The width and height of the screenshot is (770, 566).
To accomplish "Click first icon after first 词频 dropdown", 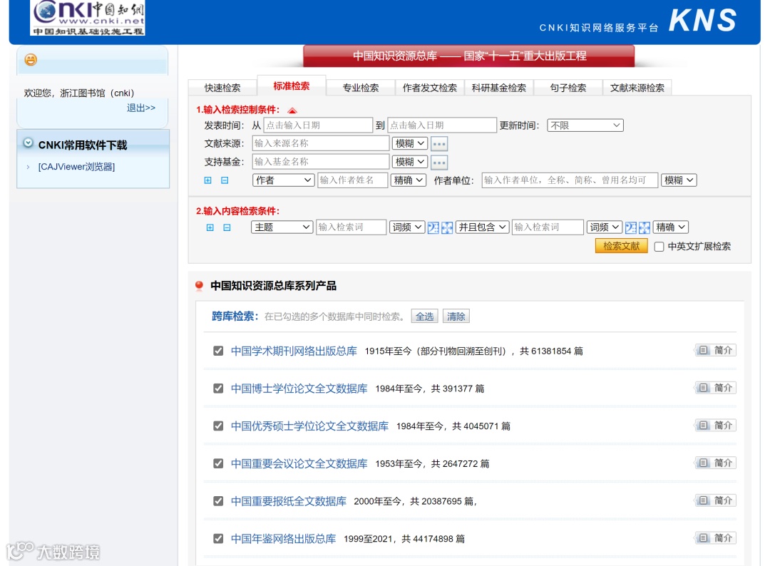I will tap(433, 227).
